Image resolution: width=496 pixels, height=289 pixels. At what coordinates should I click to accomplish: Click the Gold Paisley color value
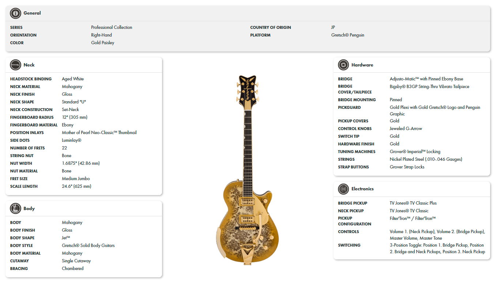click(102, 43)
